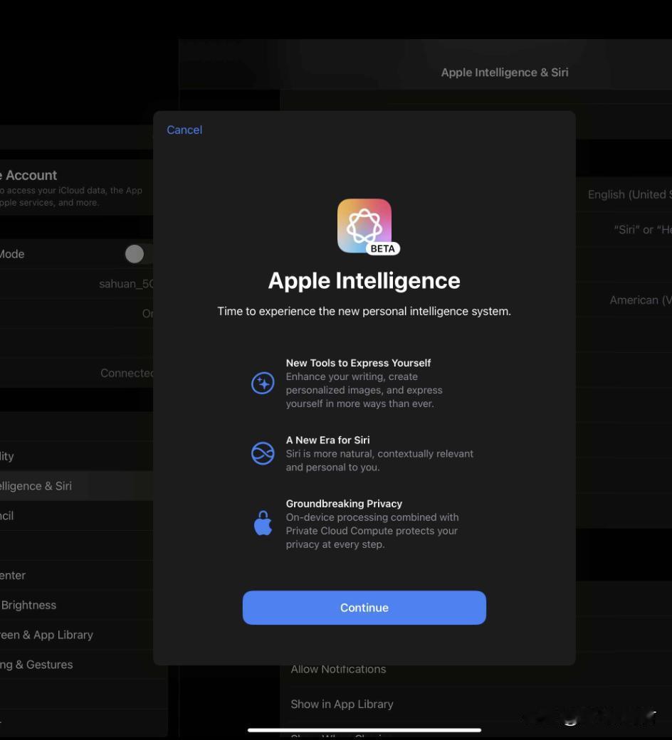The height and width of the screenshot is (740, 672).
Task: Click the 'American' voice row
Action: [x=624, y=300]
